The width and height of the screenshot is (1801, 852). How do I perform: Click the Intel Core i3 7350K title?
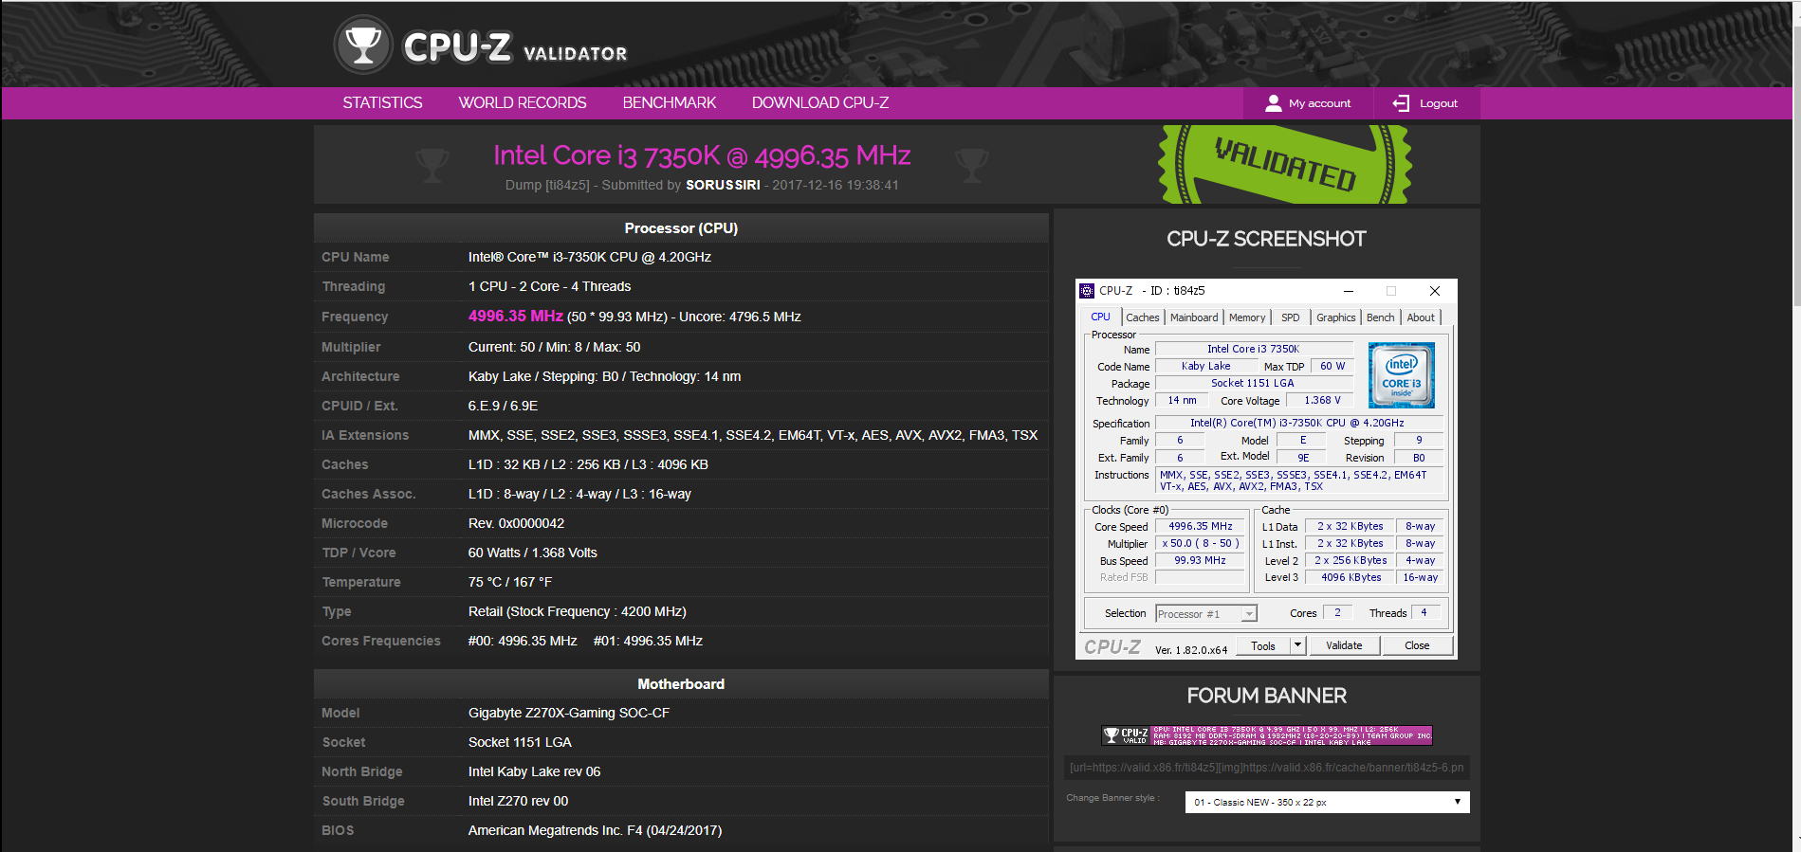702,155
